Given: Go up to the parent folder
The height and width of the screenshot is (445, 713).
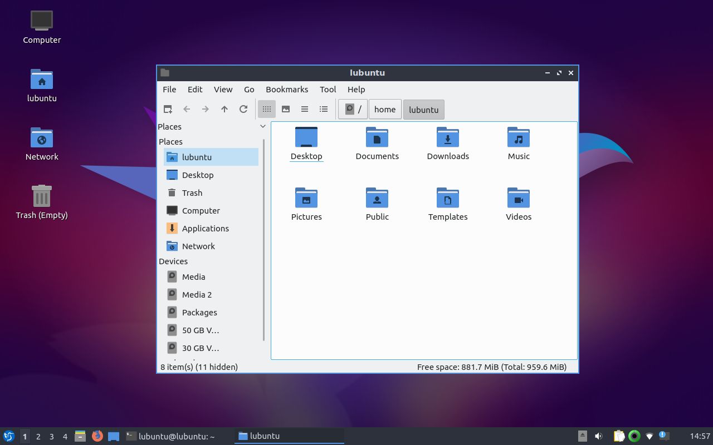Looking at the screenshot, I should 224,109.
